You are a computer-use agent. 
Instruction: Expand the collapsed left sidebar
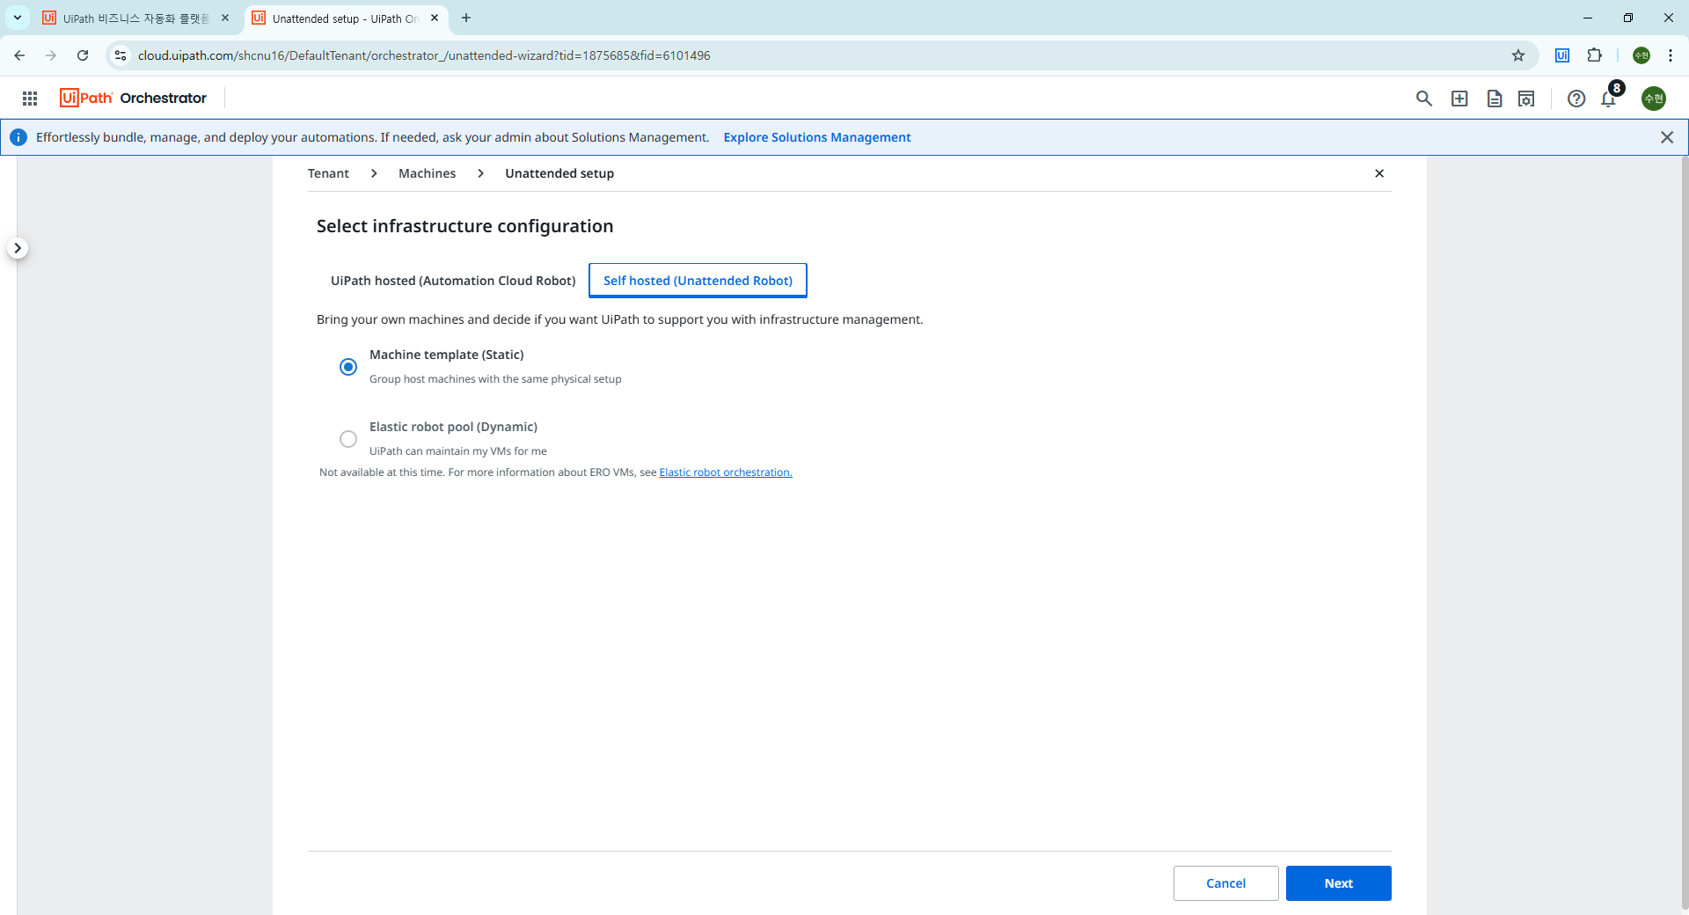click(18, 248)
